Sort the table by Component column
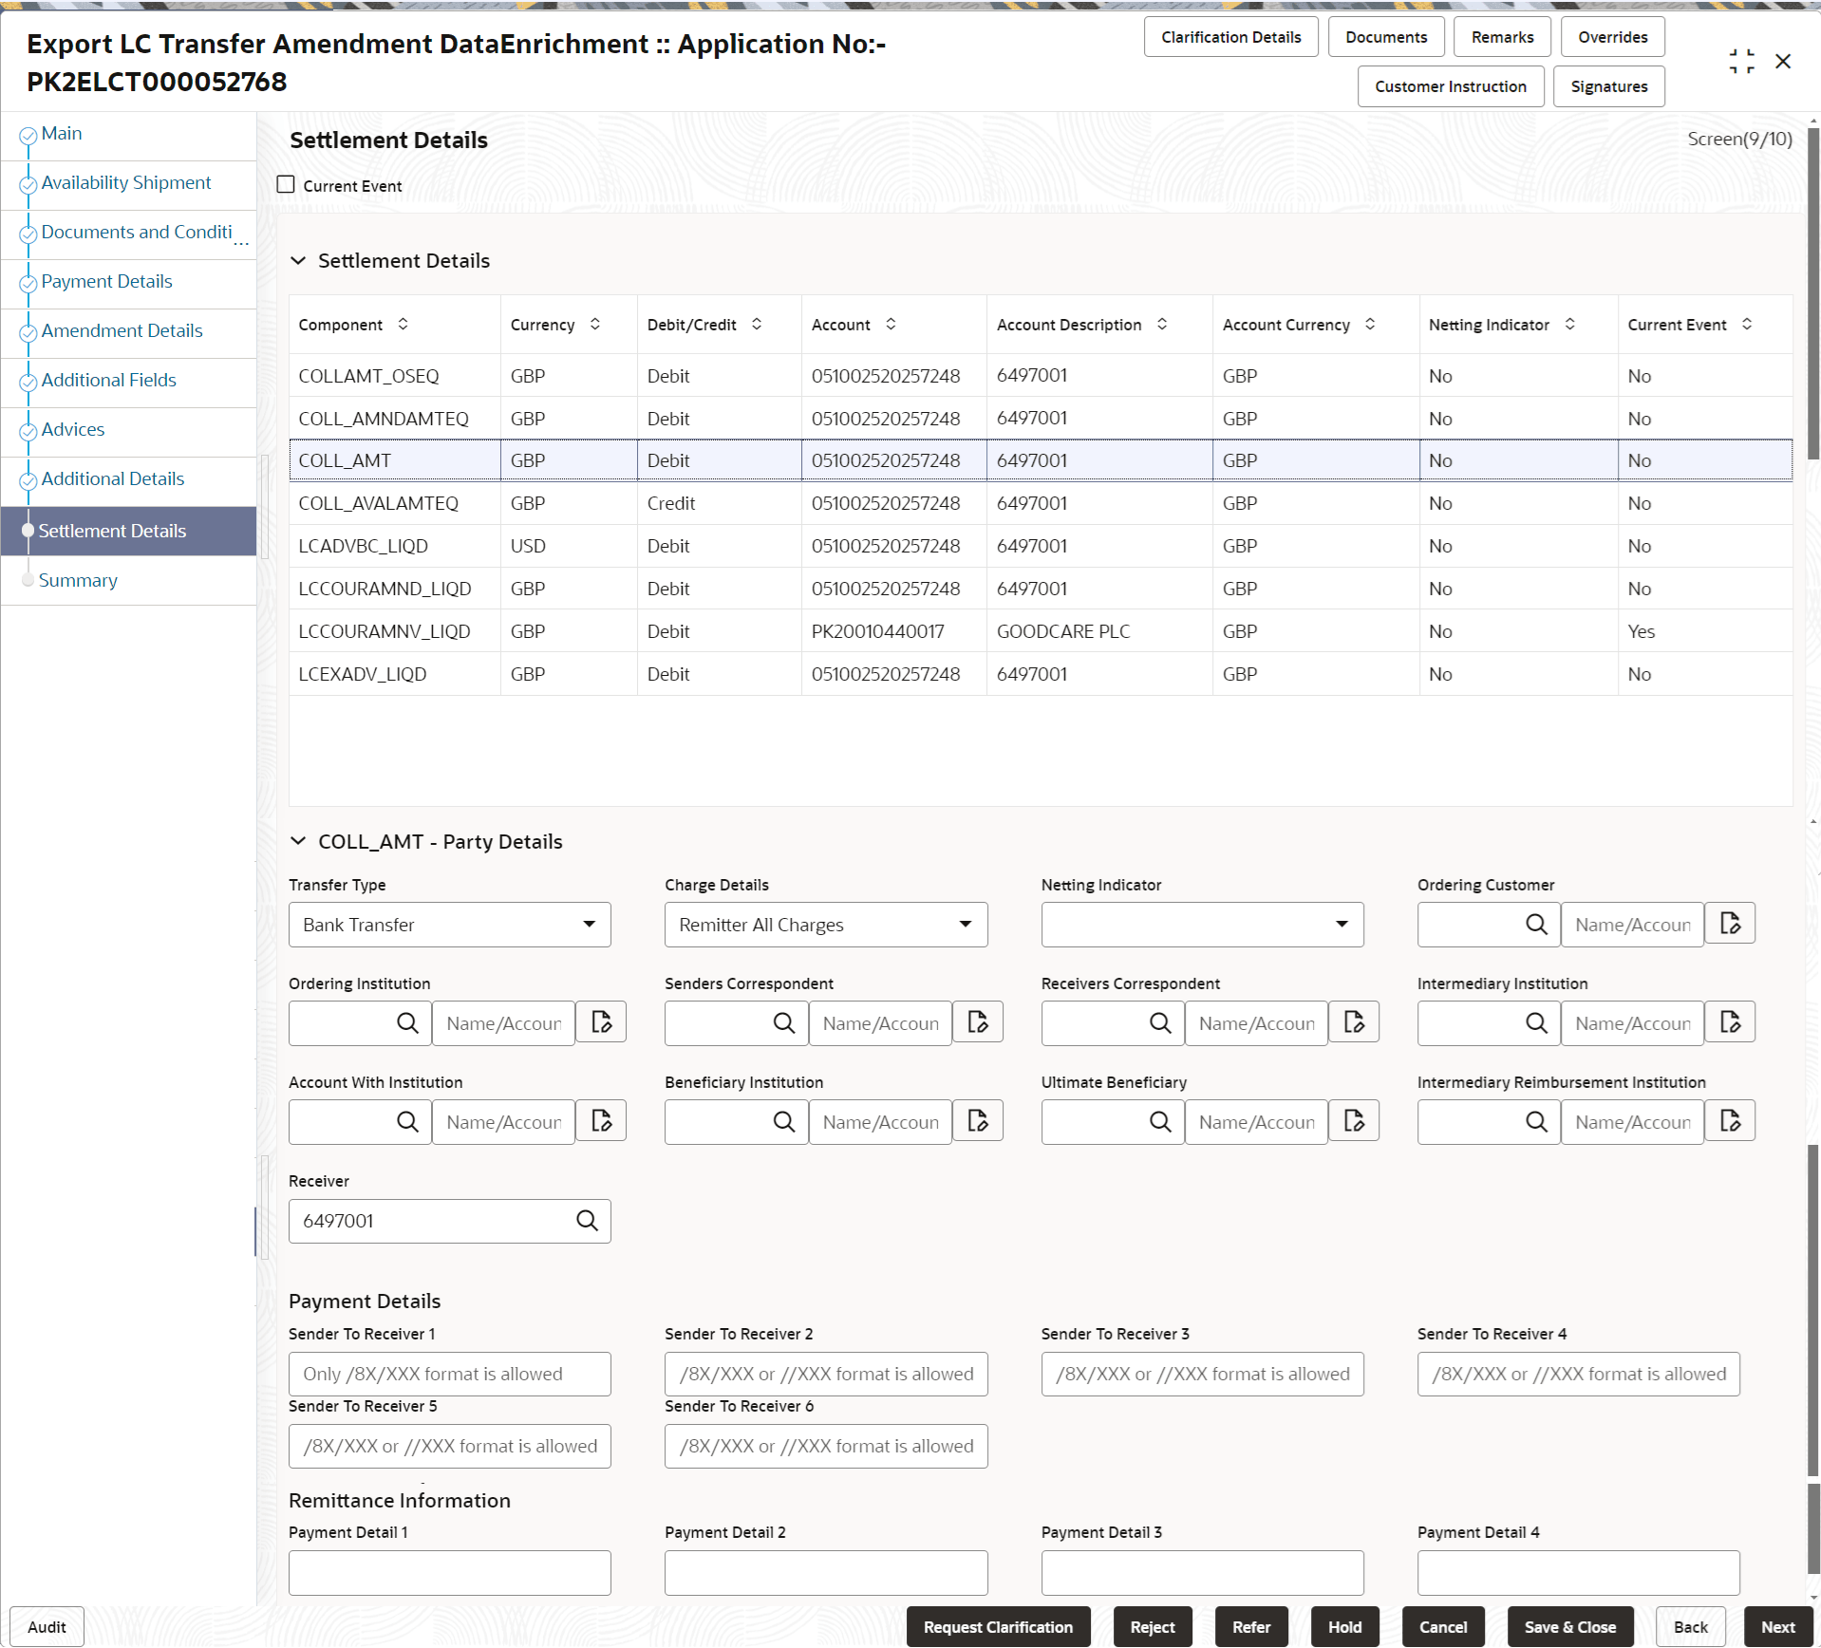The width and height of the screenshot is (1821, 1648). tap(403, 324)
